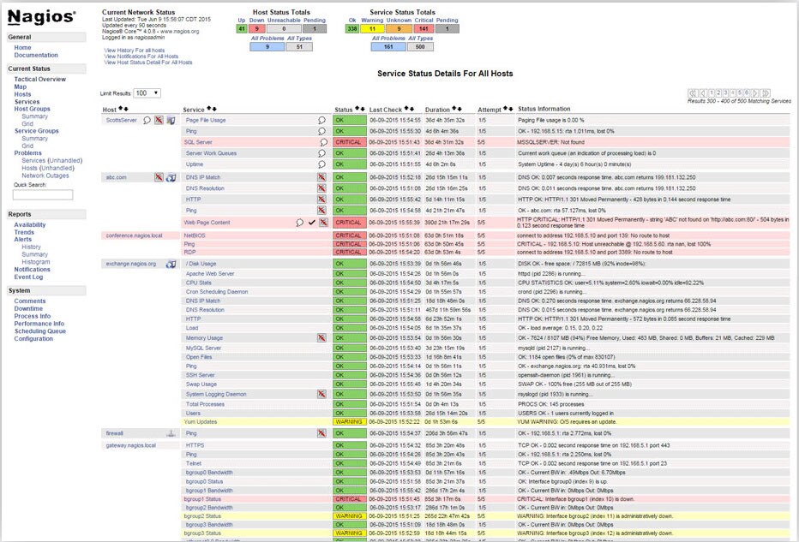Open the Limit Results dropdown
Screen dimensions: 799x542
click(147, 93)
